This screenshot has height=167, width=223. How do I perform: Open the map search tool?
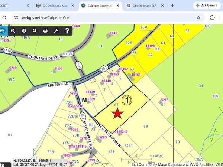(x=35, y=31)
